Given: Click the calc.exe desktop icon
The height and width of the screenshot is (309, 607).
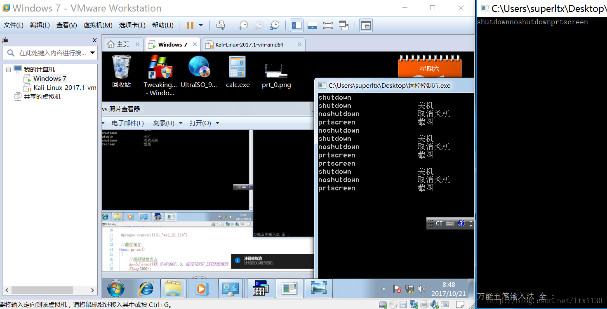Looking at the screenshot, I should 238,72.
